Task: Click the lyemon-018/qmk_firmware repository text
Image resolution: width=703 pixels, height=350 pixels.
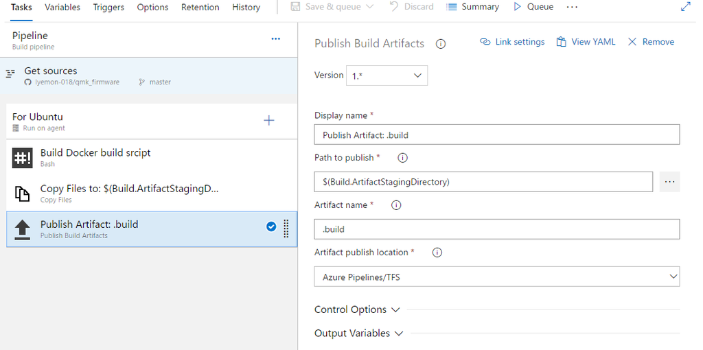Action: (77, 82)
